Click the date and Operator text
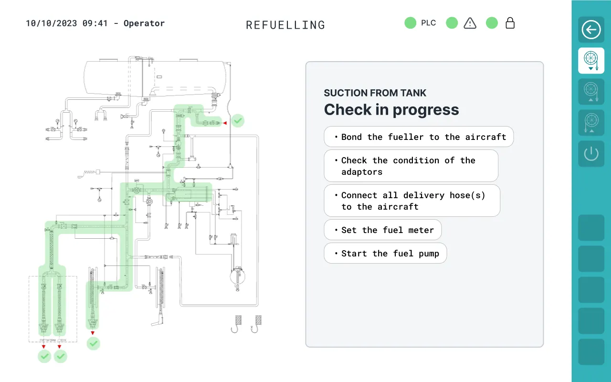 [x=95, y=23]
